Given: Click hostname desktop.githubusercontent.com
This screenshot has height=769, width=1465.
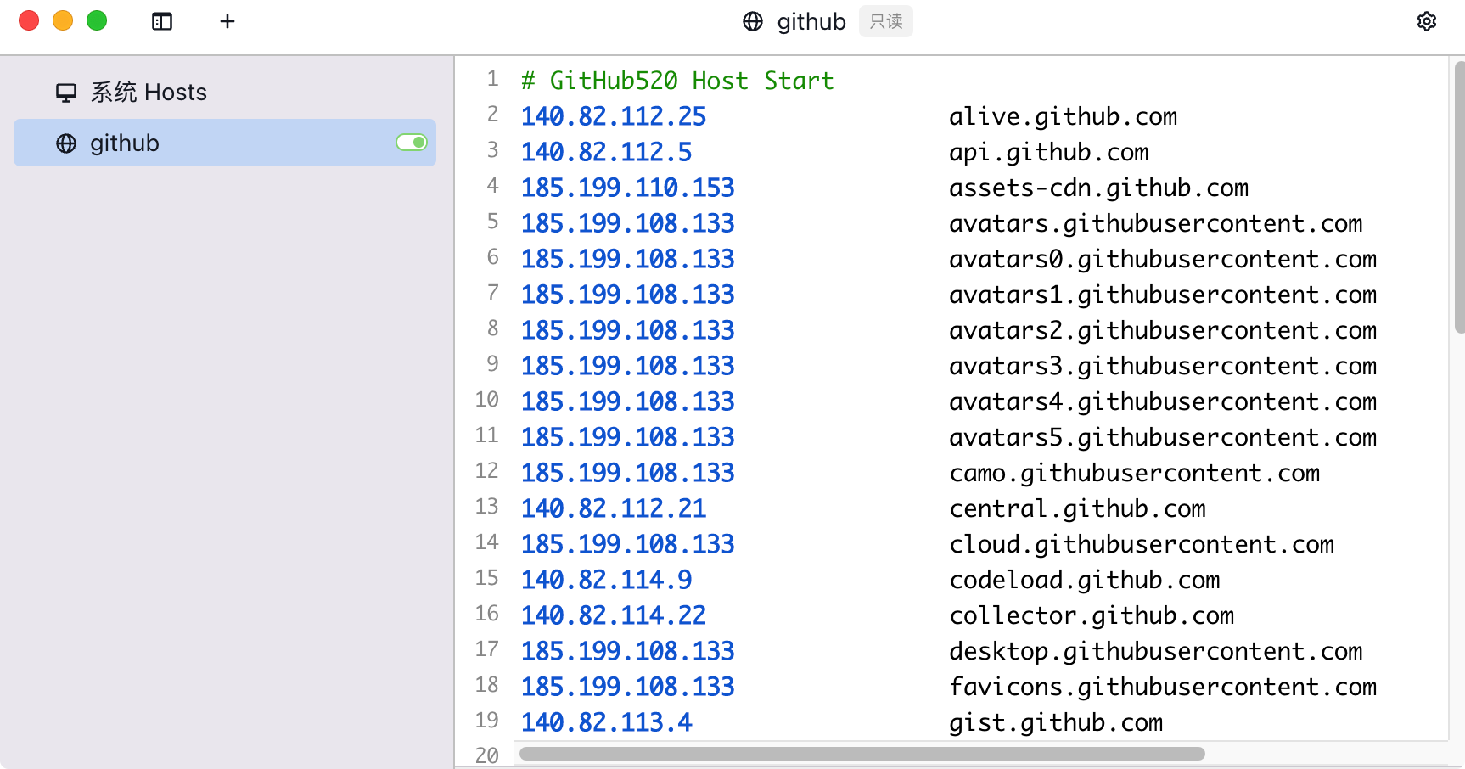Looking at the screenshot, I should [x=1155, y=651].
